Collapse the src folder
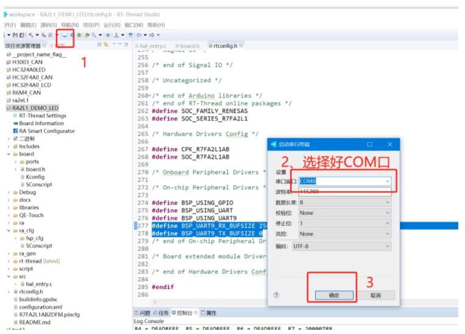 click(9, 277)
